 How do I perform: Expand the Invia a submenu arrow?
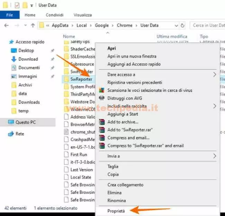click(214, 156)
